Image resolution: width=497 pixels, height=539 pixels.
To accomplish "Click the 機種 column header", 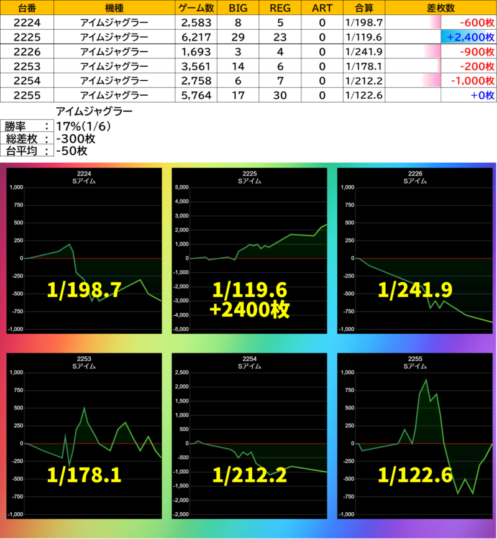I will click(x=114, y=7).
